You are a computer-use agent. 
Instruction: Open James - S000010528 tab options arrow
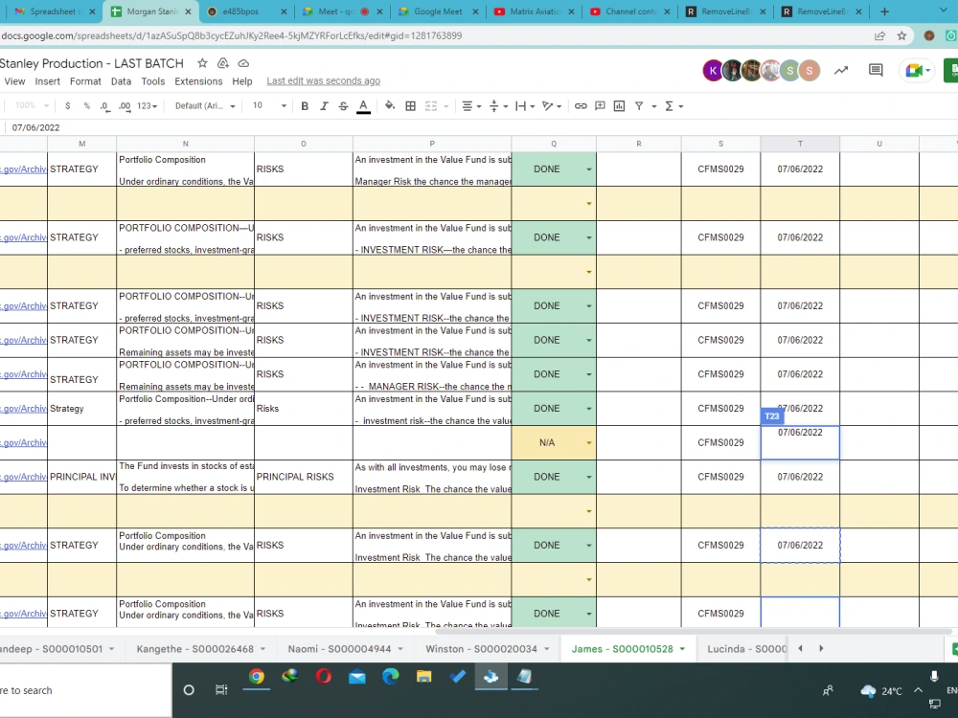pyautogui.click(x=682, y=649)
